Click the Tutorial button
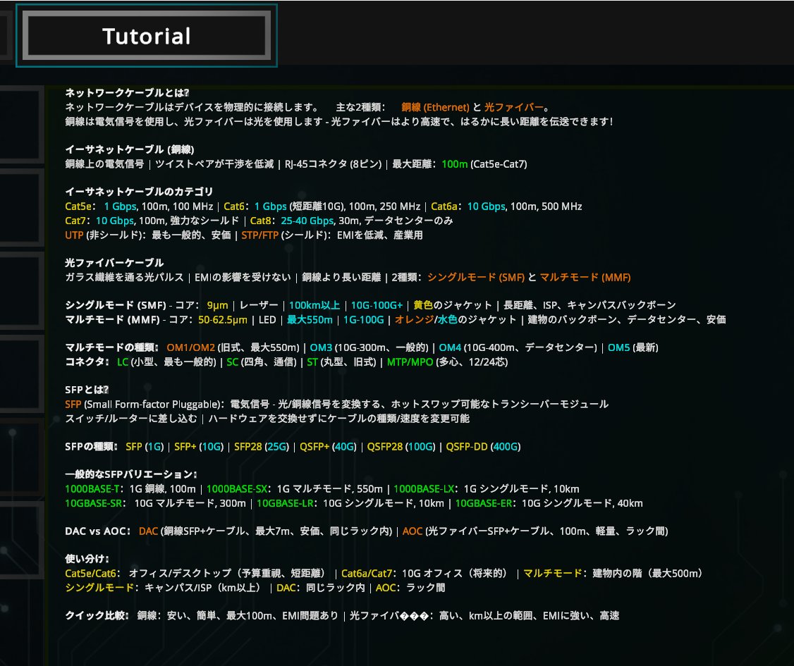The width and height of the screenshot is (794, 666). (147, 36)
